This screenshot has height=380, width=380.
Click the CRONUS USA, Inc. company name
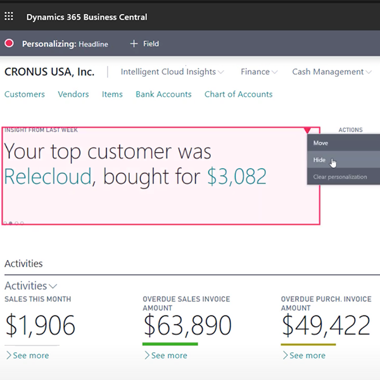pyautogui.click(x=49, y=72)
